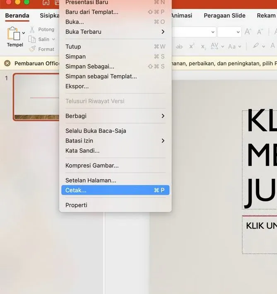
Task: Click the slide title placeholder
Action: tap(260, 159)
